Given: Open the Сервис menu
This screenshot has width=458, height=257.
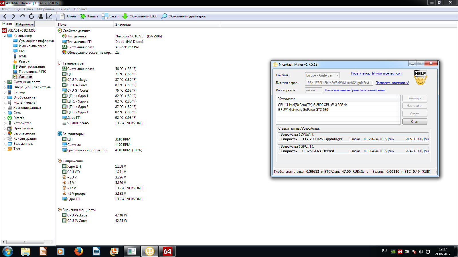Looking at the screenshot, I should point(64,9).
